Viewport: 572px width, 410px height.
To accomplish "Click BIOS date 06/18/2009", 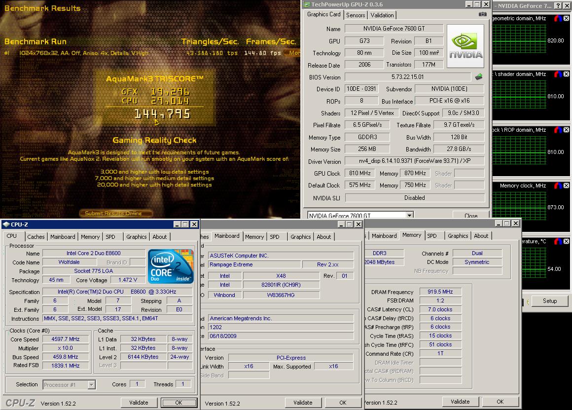I will (x=281, y=336).
